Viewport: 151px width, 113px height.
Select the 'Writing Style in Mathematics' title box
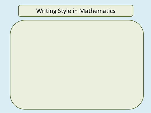point(76,11)
